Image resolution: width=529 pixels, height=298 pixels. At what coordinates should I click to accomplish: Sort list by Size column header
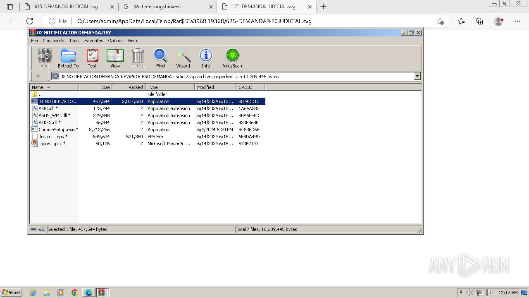95,87
